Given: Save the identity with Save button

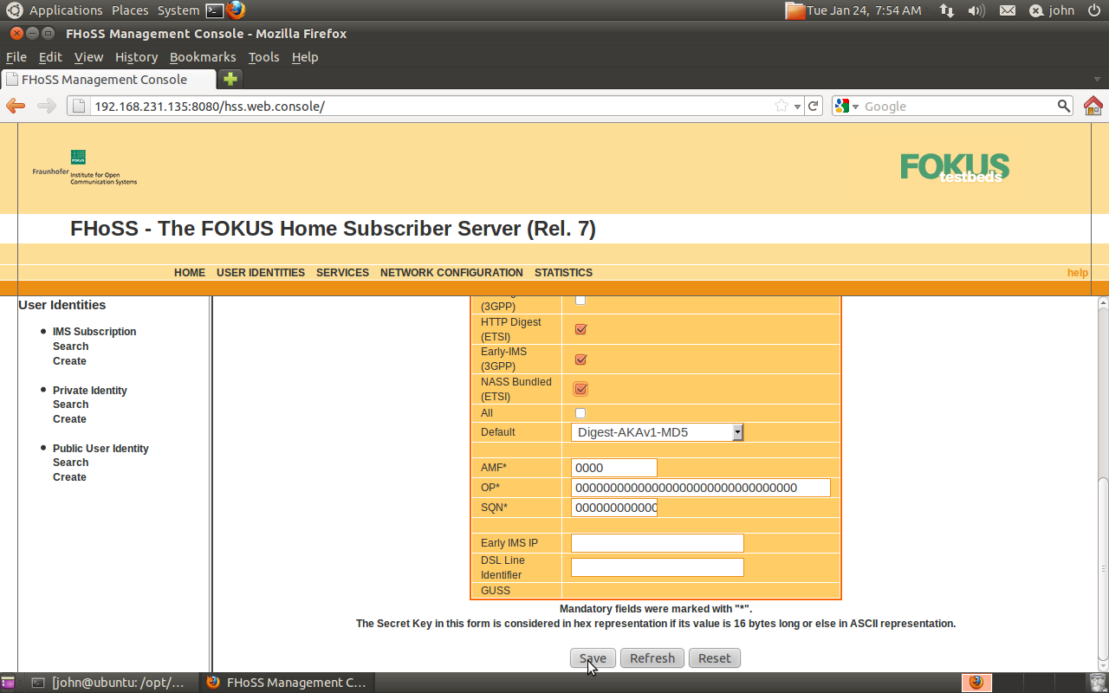Looking at the screenshot, I should [593, 658].
